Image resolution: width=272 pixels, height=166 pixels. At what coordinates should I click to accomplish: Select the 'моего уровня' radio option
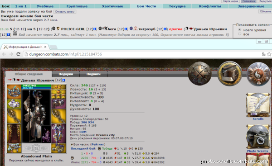[x=239, y=30]
